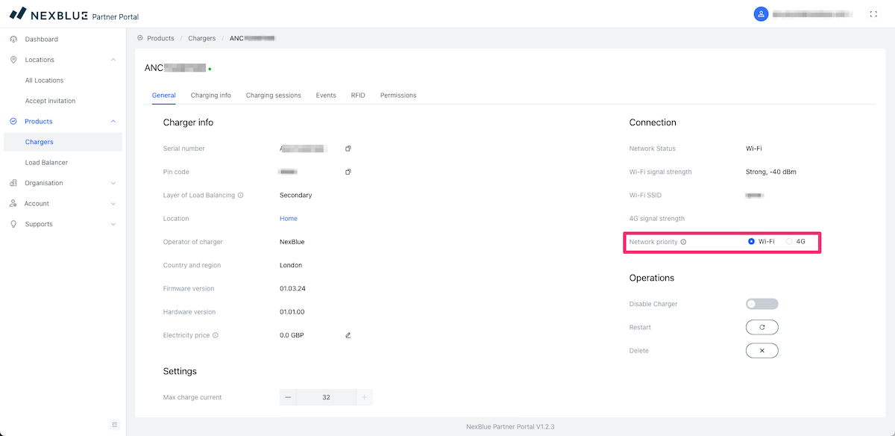This screenshot has height=436, width=895.
Task: Click the max charge current field
Action: [x=326, y=397]
